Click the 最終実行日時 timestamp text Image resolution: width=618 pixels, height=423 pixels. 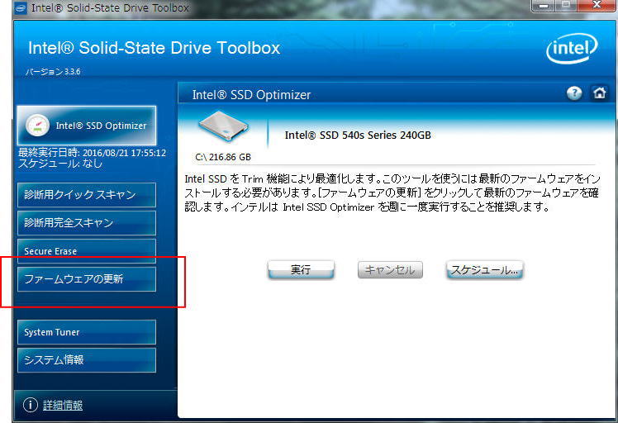click(93, 153)
